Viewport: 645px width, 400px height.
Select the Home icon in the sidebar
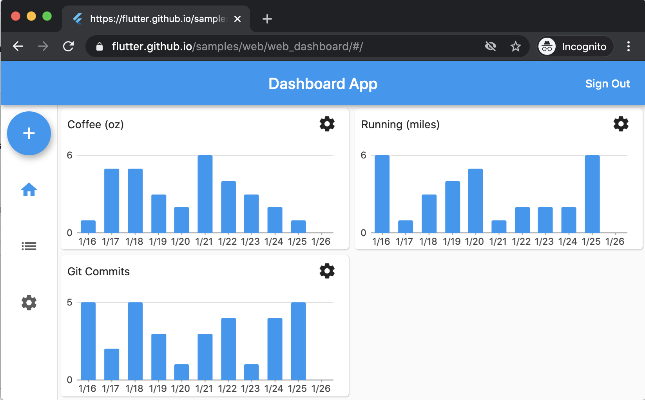click(x=29, y=190)
